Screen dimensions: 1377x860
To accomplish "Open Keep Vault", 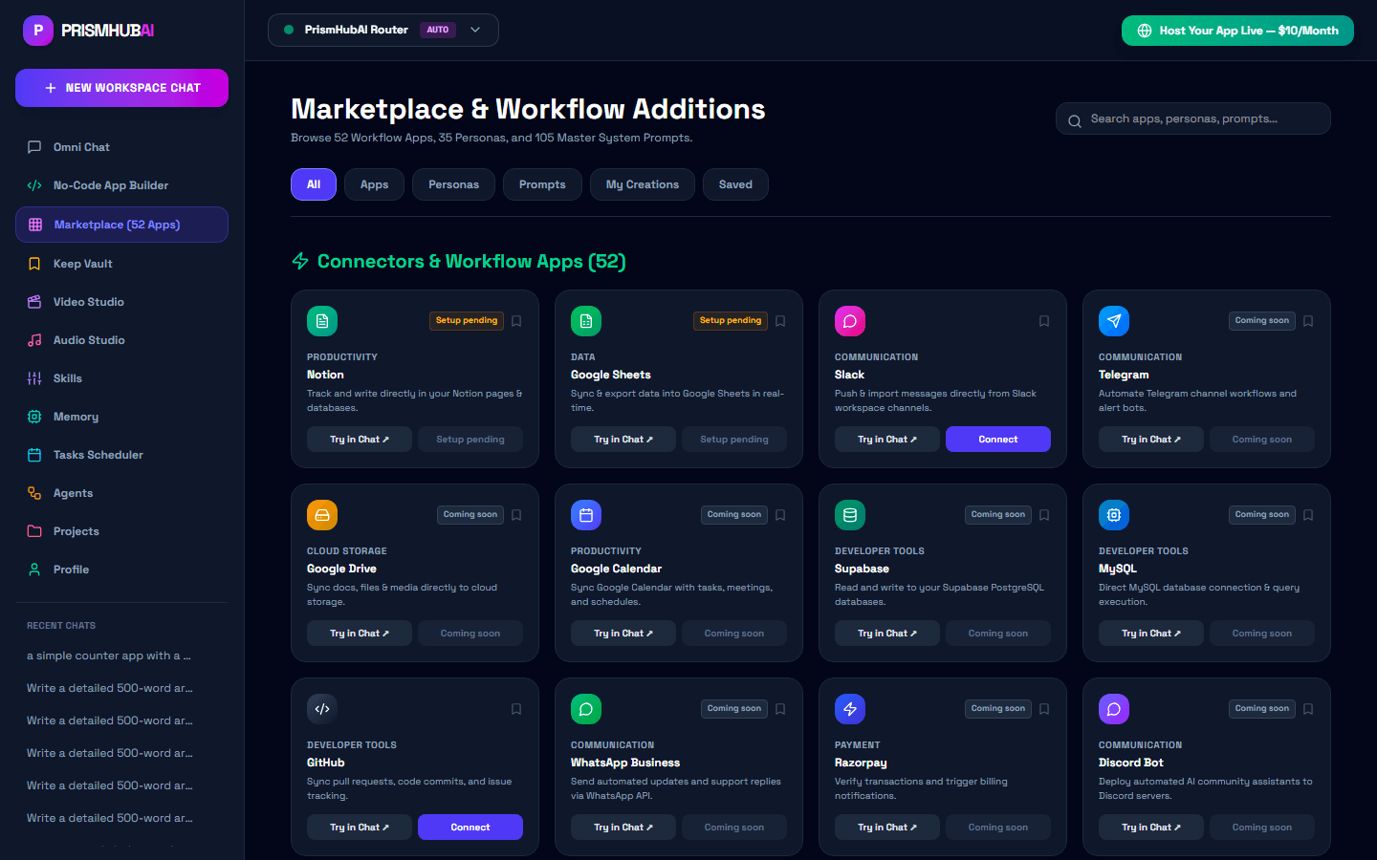I will [121, 264].
